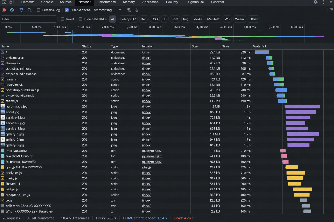Uncheck Disable cache checkbox

coord(67,10)
